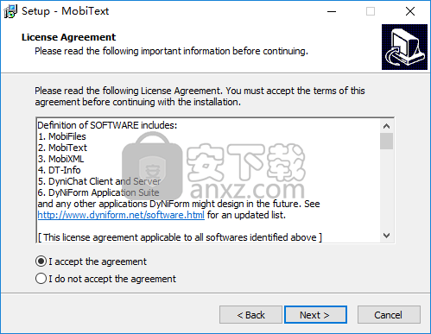
Task: Click '5. DyniChat Client and Server' line
Action: click(x=99, y=181)
